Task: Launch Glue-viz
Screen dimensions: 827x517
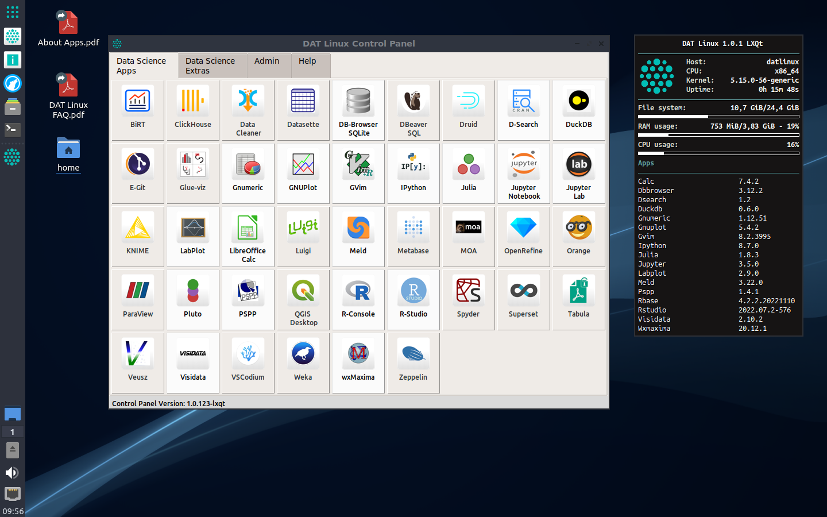Action: 193,173
